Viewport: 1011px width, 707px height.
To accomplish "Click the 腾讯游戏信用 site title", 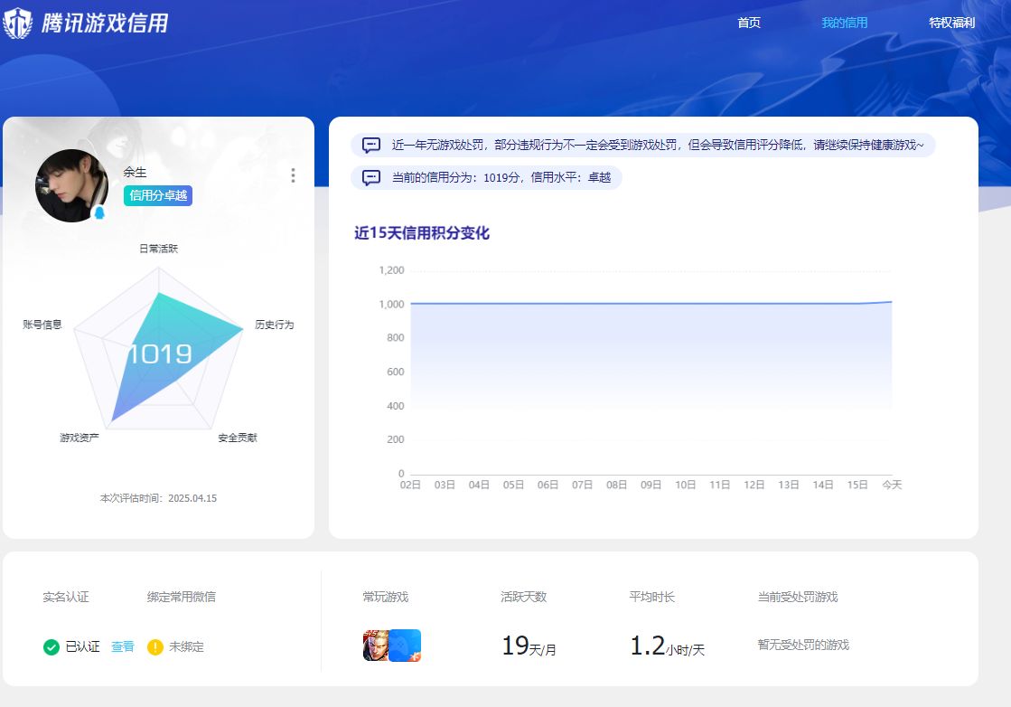I will (x=105, y=24).
